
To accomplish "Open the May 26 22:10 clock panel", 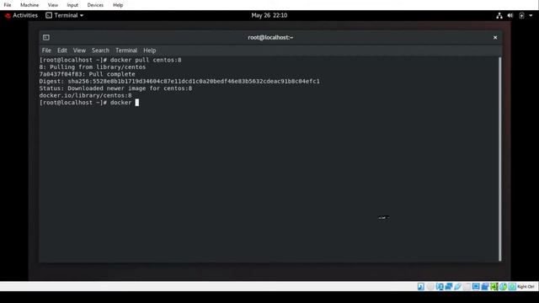I will click(269, 15).
